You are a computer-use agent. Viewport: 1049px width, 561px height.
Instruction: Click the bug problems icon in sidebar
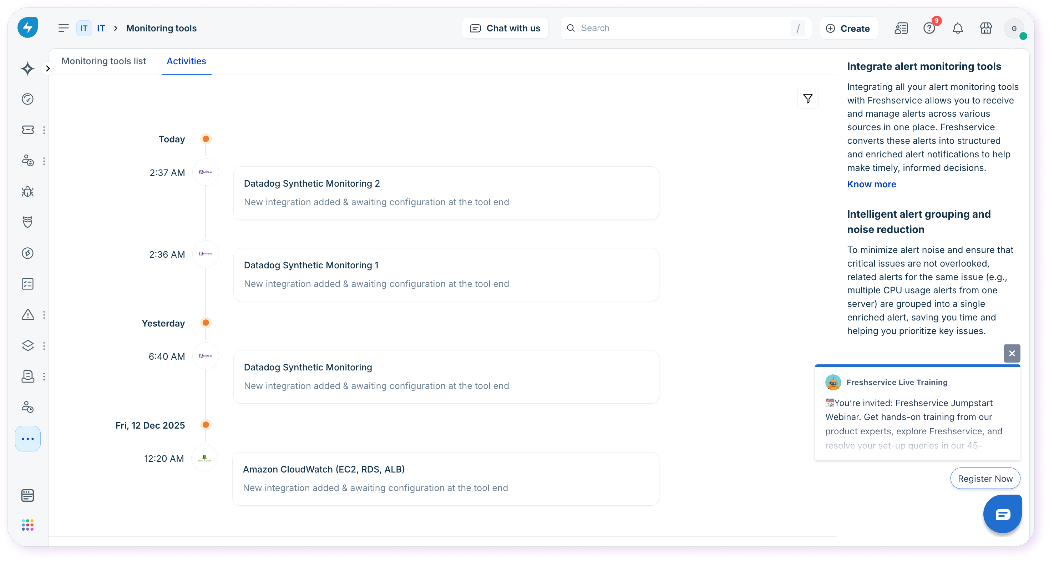point(27,192)
